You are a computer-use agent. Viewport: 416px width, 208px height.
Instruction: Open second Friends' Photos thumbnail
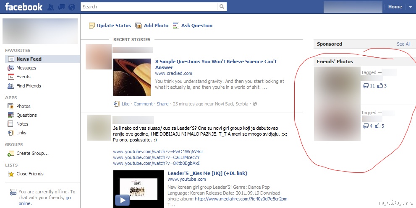point(337,123)
